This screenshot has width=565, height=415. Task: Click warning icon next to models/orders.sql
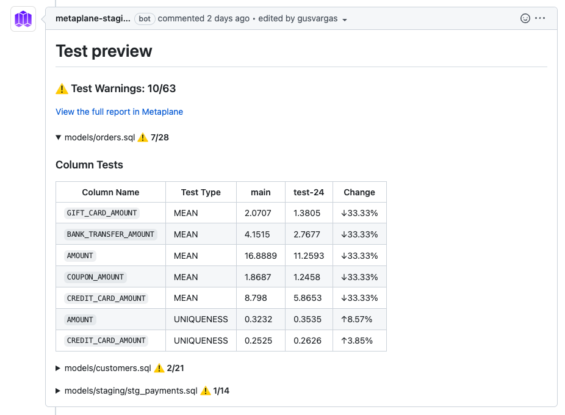(x=143, y=137)
